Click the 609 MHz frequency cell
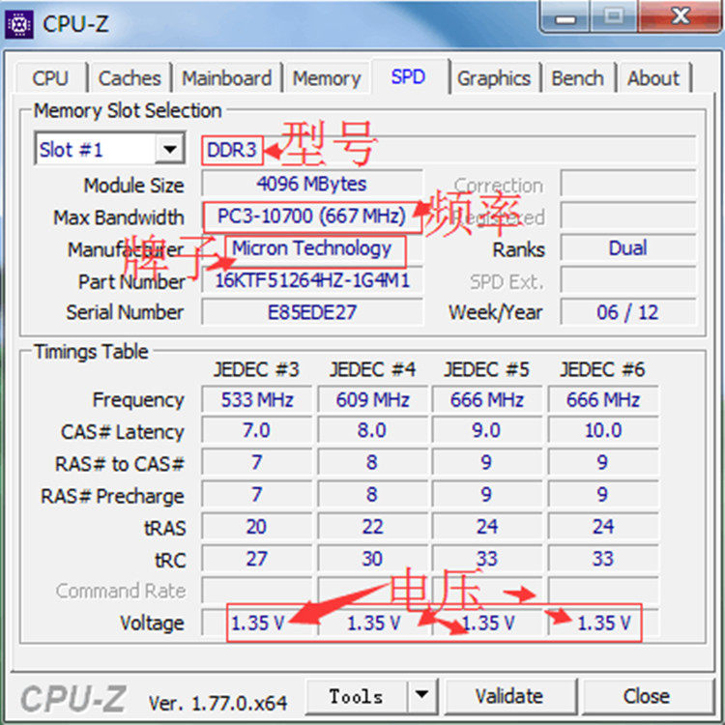The height and width of the screenshot is (725, 725). click(x=373, y=399)
